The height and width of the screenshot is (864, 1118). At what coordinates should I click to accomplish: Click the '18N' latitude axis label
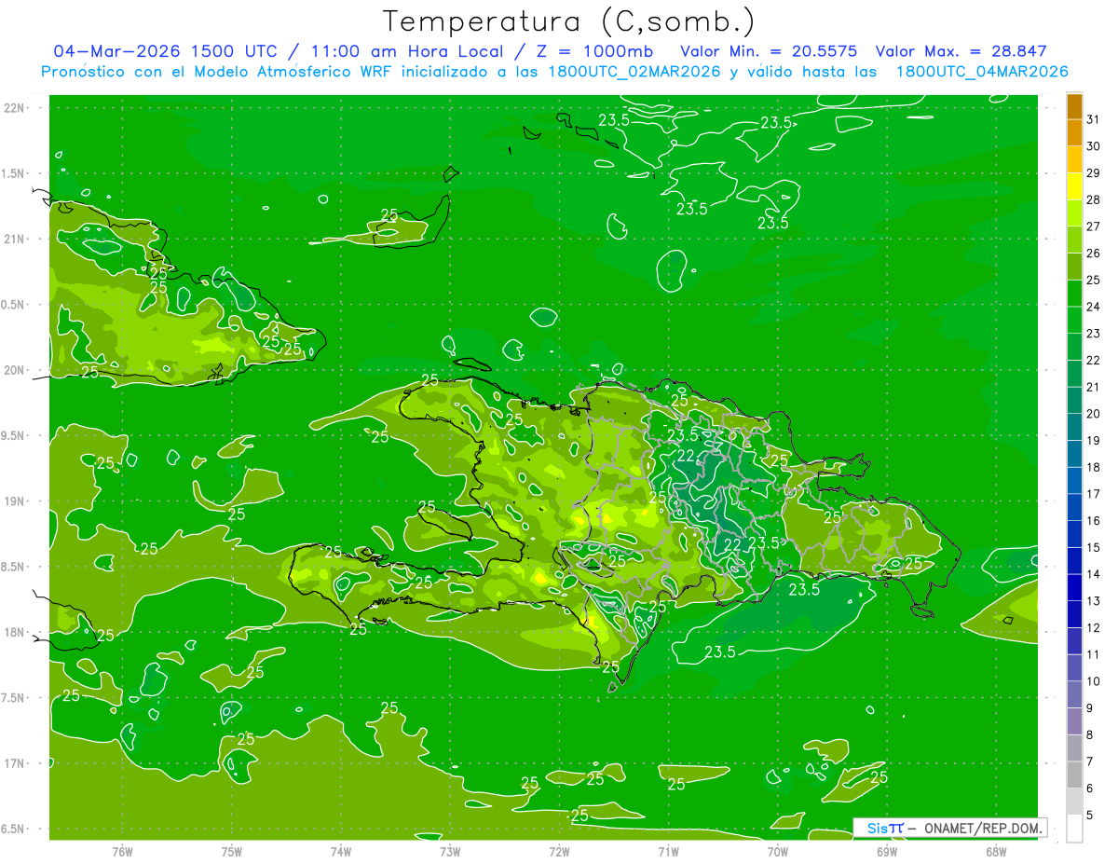click(x=15, y=632)
